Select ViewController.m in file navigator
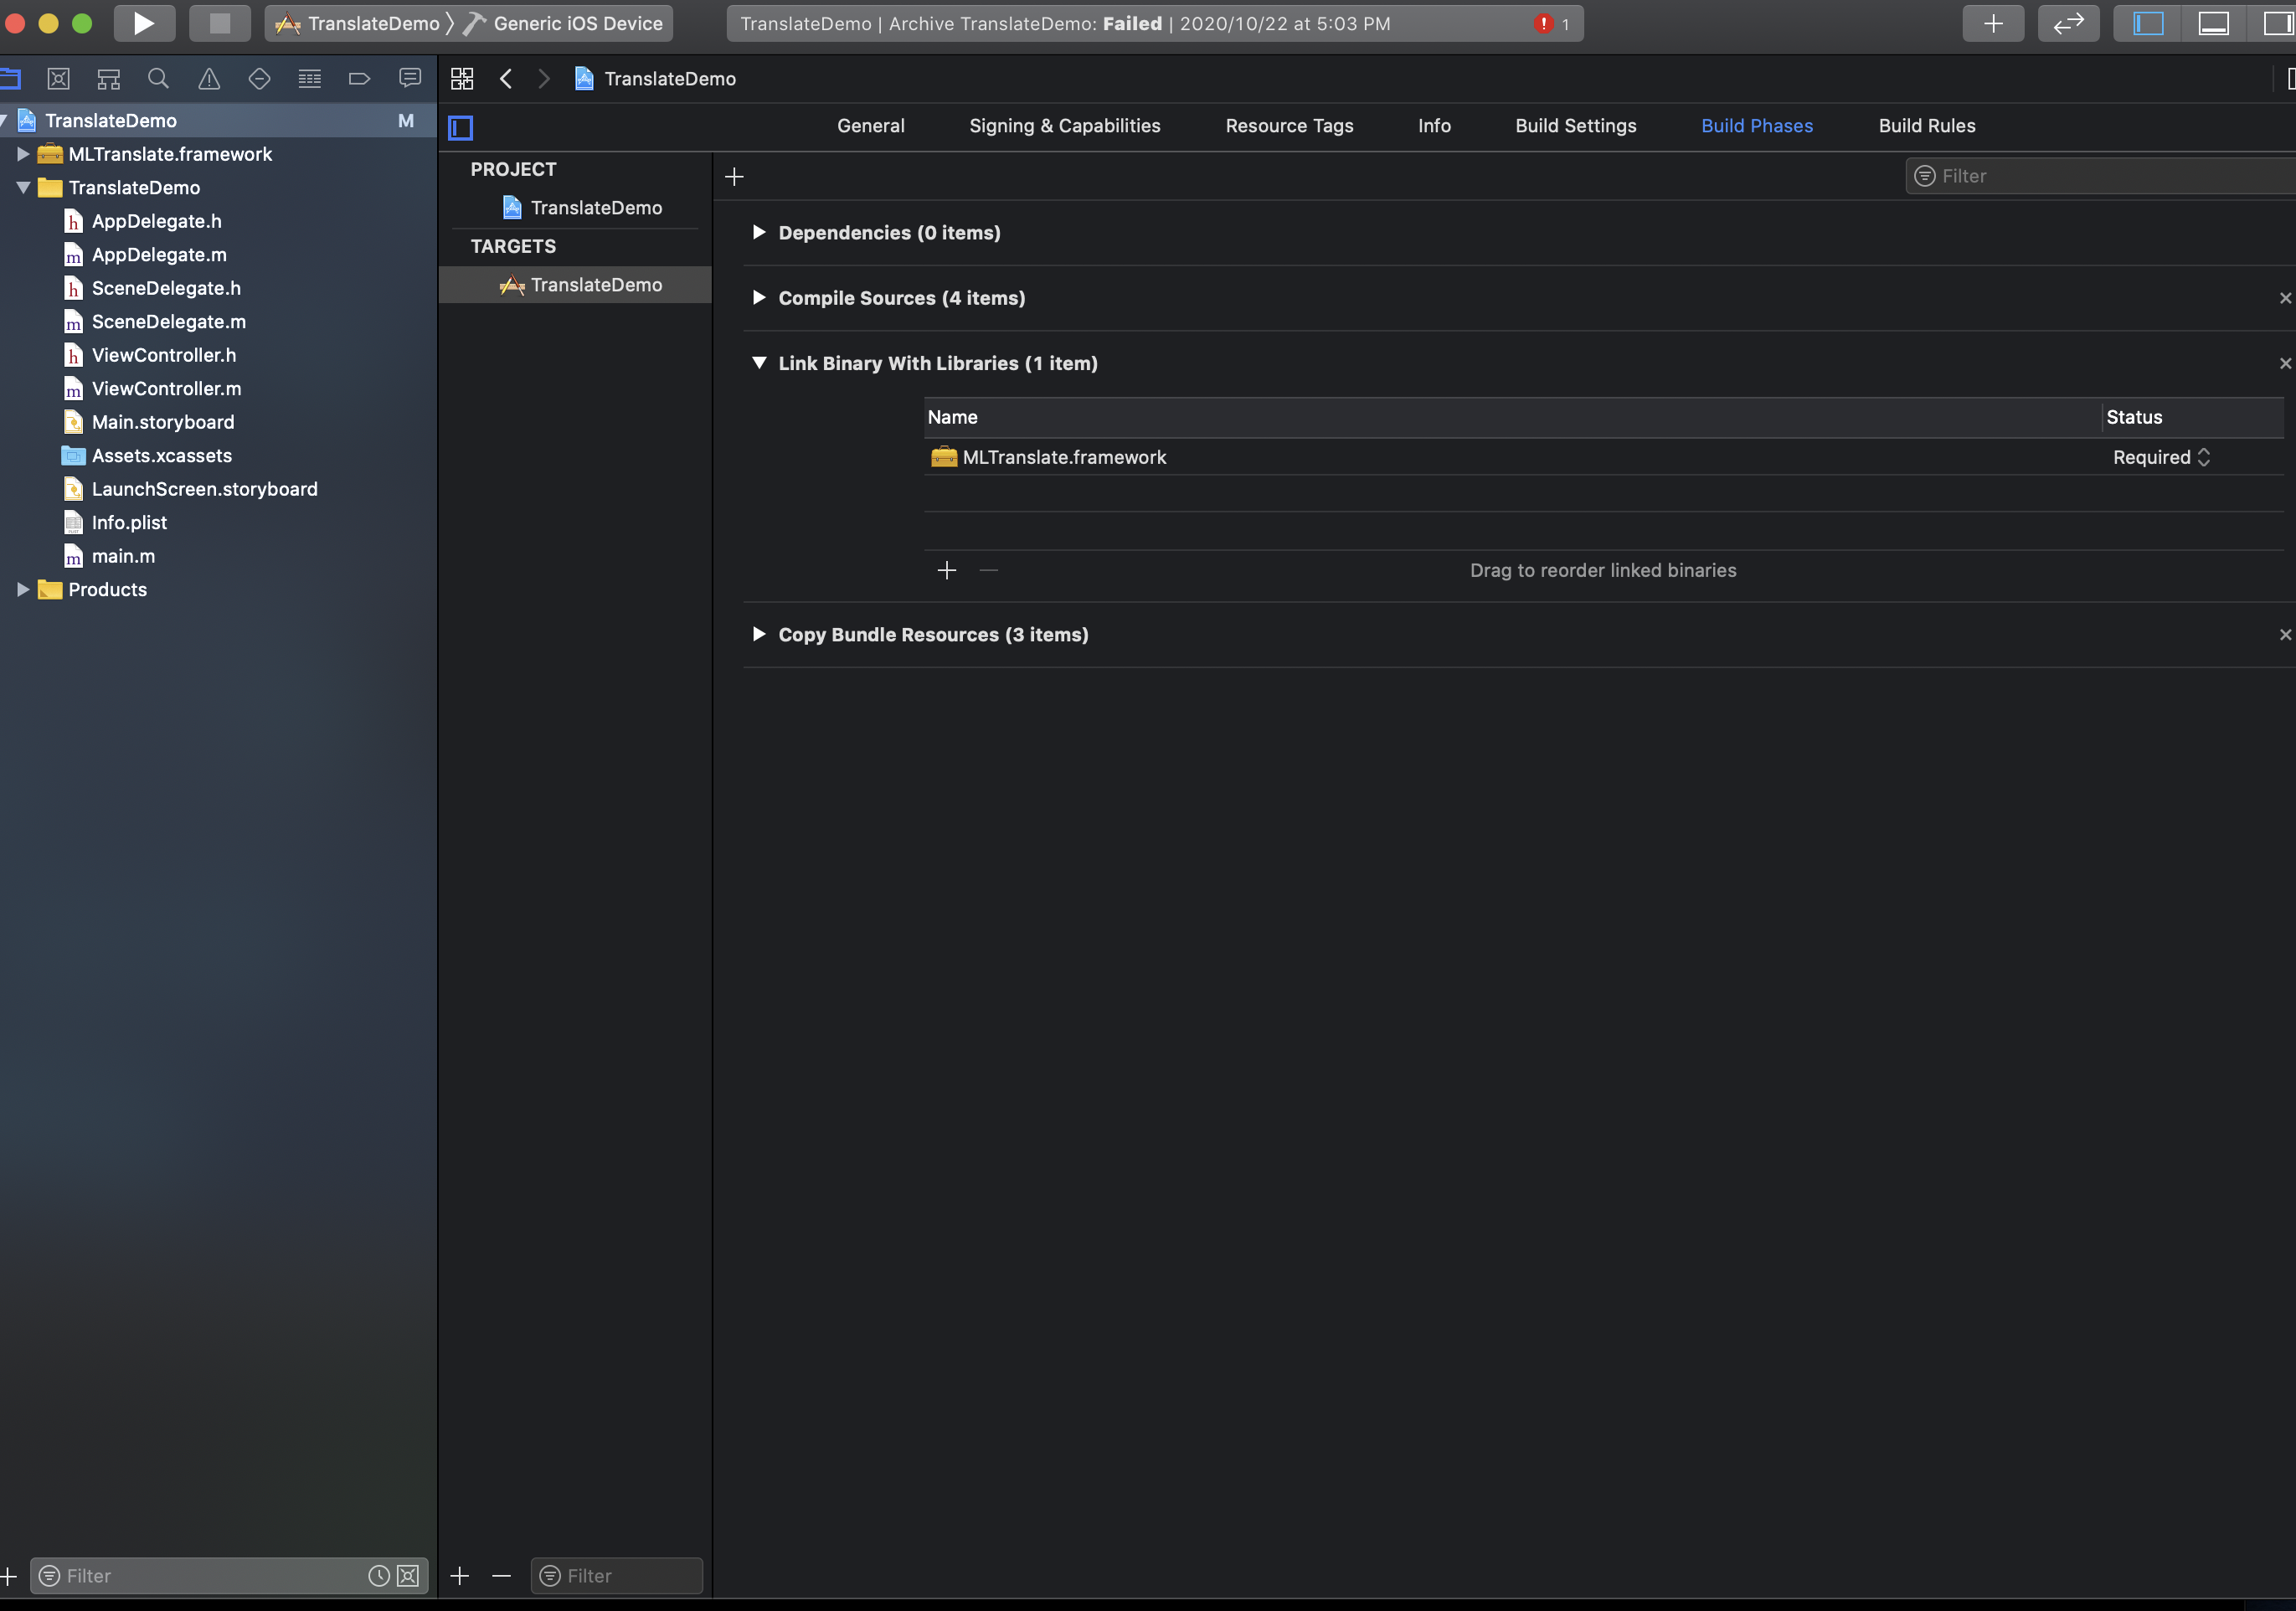 pyautogui.click(x=166, y=389)
